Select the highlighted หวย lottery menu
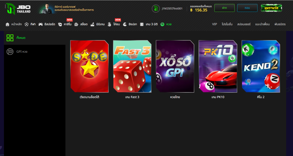 coord(169,24)
